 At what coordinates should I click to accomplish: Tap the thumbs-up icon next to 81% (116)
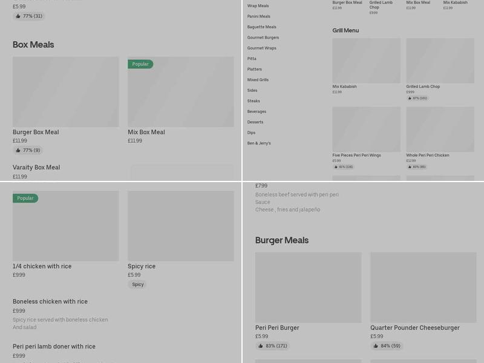coord(336,167)
